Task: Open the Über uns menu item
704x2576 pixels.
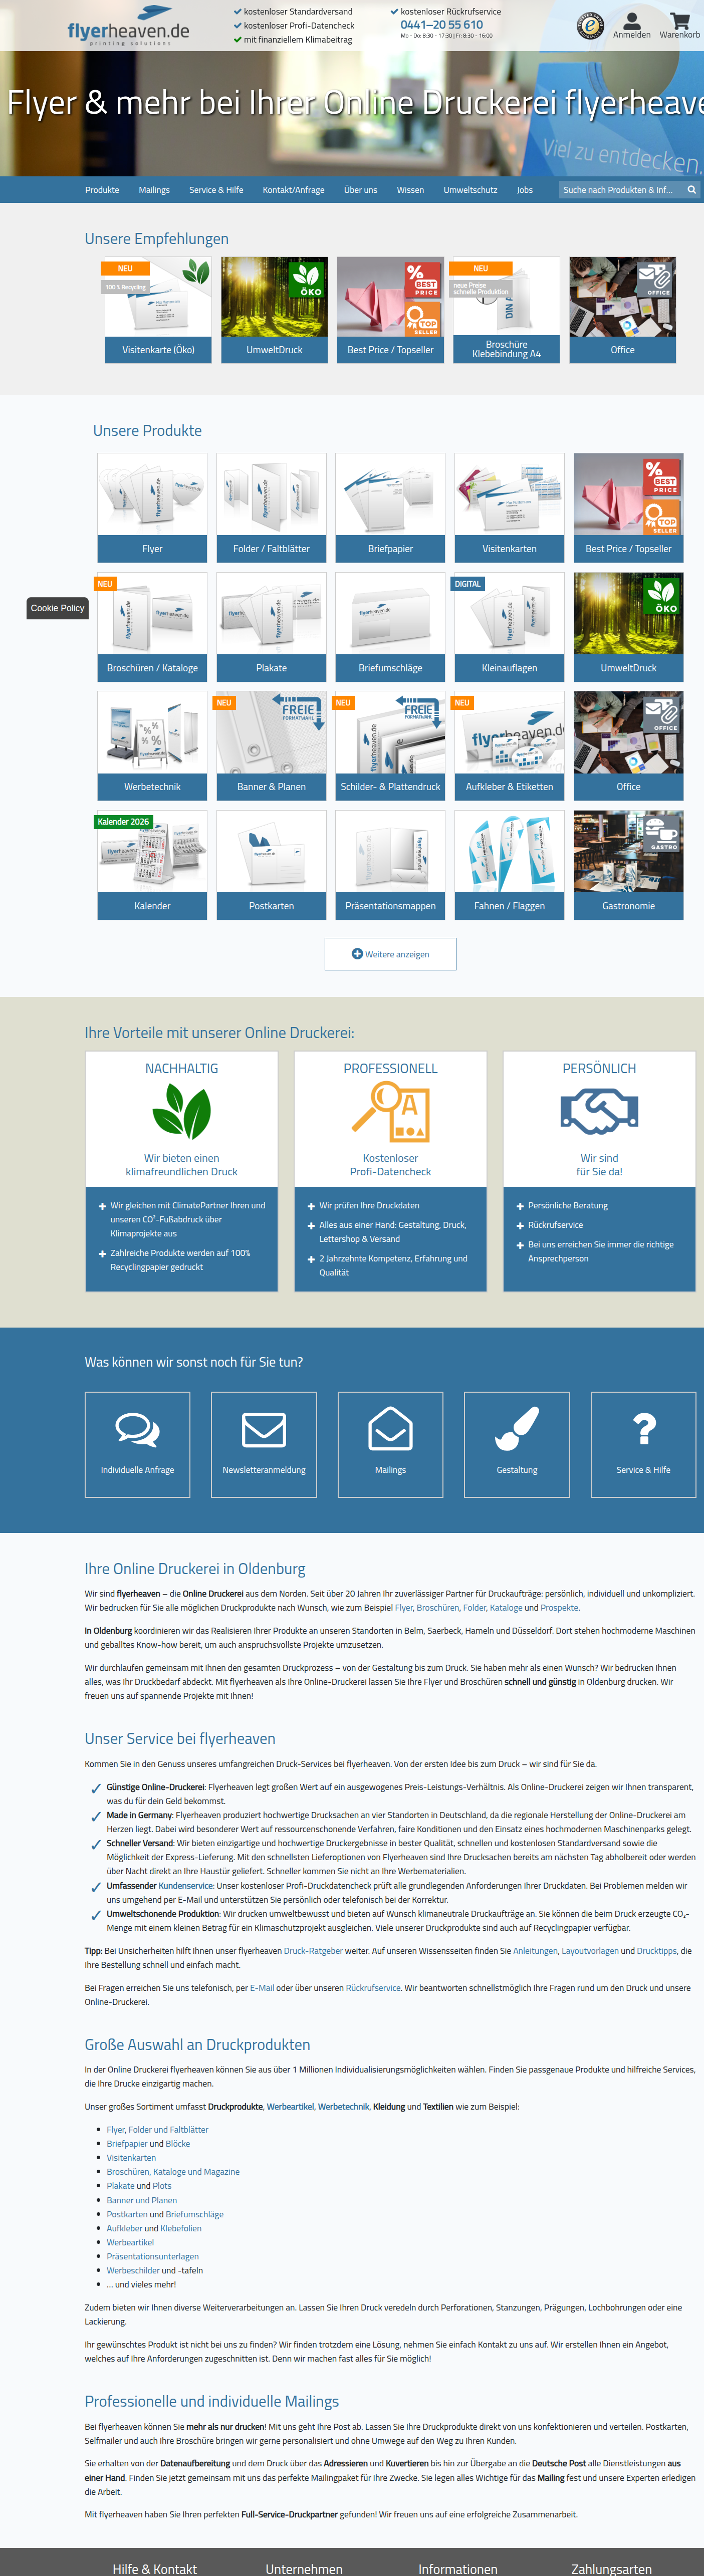Action: coord(361,190)
